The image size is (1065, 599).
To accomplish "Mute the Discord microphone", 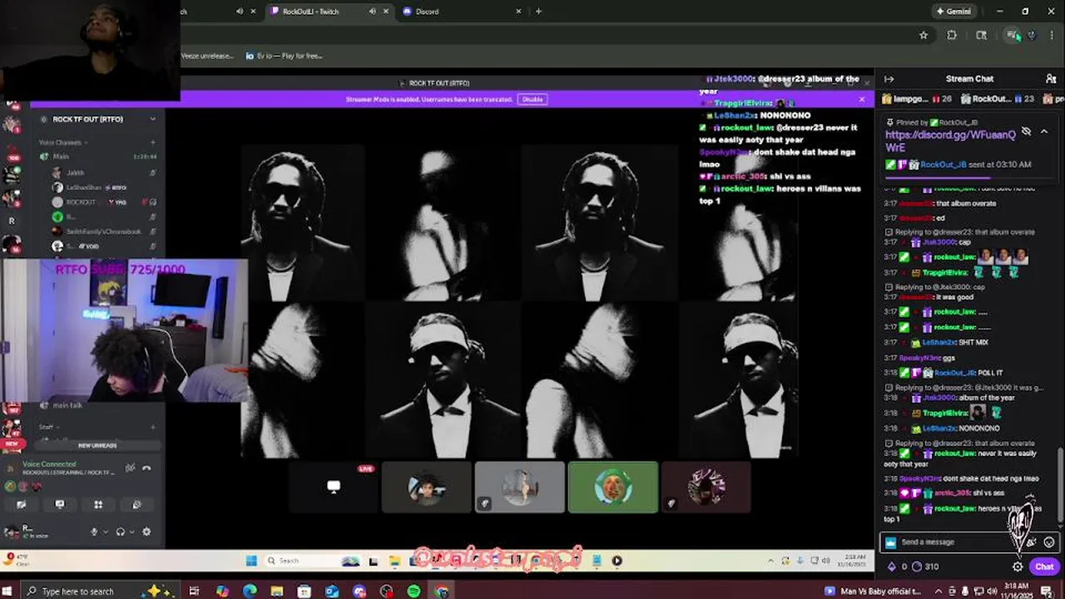I will 94,532.
